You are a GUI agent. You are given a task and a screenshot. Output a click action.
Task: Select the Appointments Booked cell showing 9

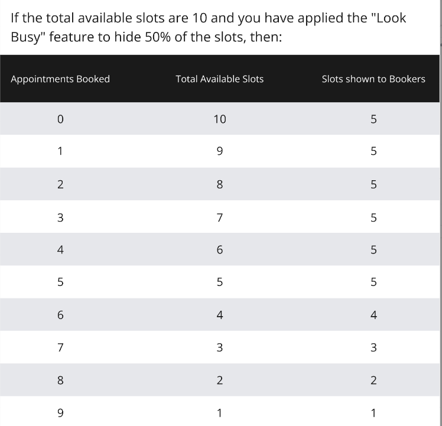60,413
